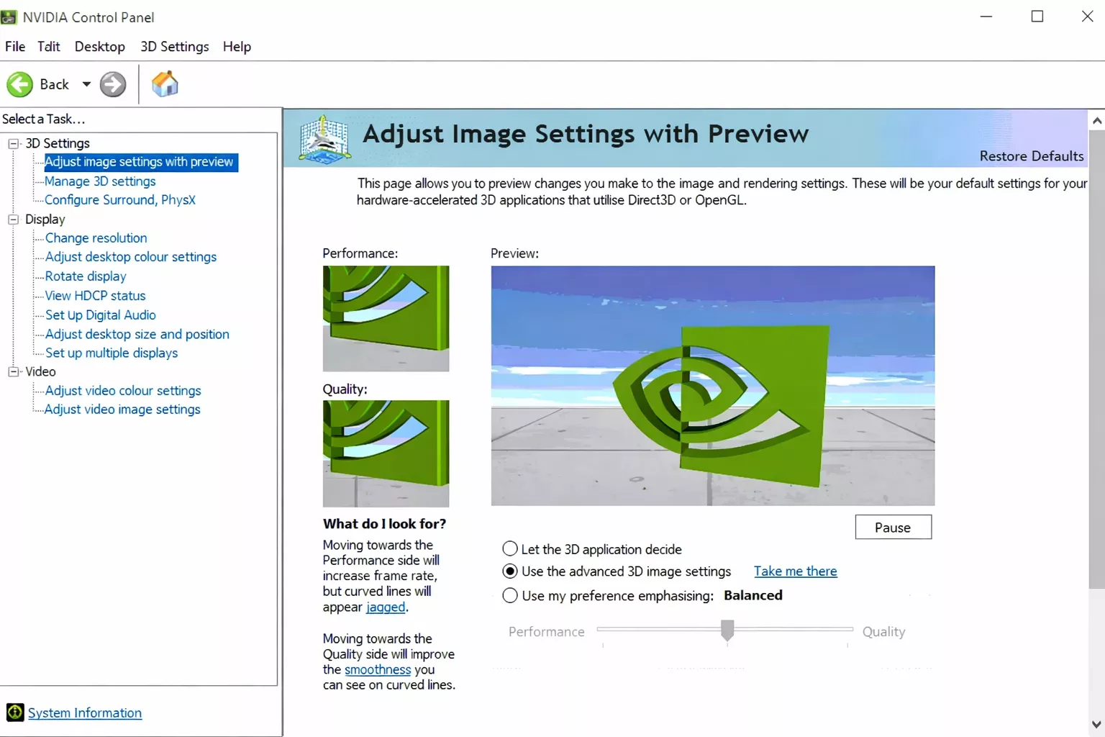Image resolution: width=1105 pixels, height=737 pixels.
Task: Select Use my preference emphasising option
Action: pos(510,596)
